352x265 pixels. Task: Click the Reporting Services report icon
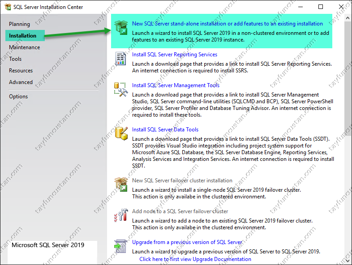(x=121, y=59)
